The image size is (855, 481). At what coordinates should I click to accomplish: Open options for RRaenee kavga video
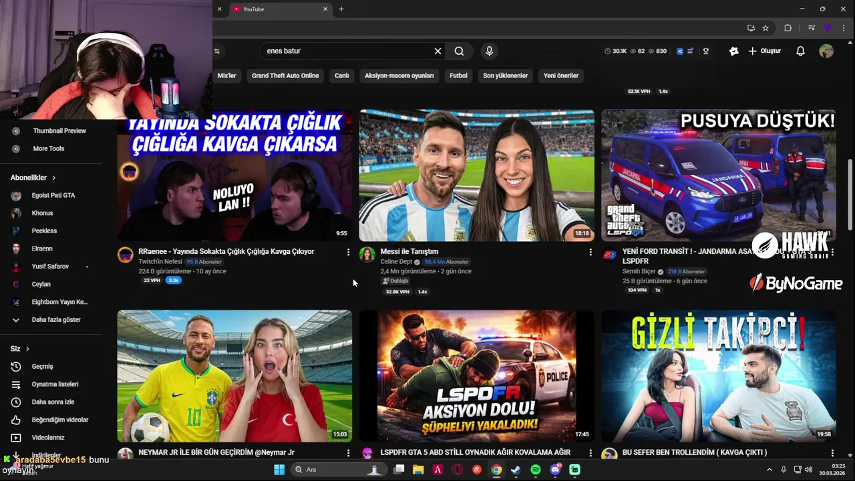click(348, 252)
